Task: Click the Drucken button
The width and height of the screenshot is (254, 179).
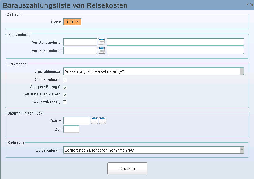Action: coord(127,168)
